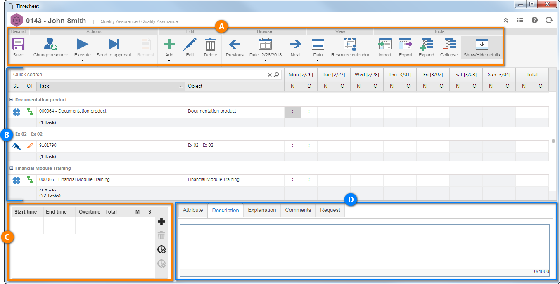The height and width of the screenshot is (284, 560).
Task: Click the Mon [2/26] column header
Action: click(301, 75)
